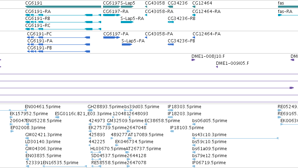Select the CG6197 gene label

click(112, 3)
